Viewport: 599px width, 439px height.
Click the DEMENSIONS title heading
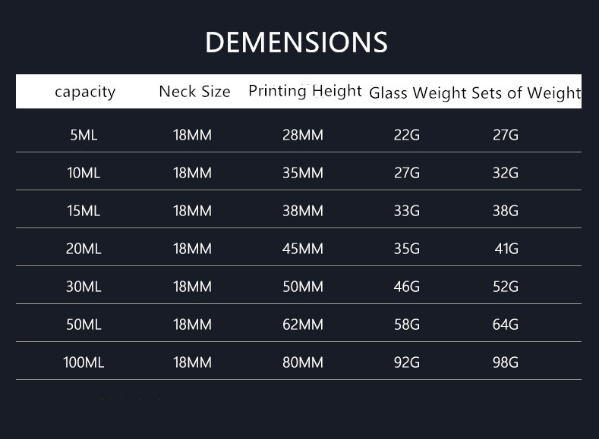(x=296, y=42)
